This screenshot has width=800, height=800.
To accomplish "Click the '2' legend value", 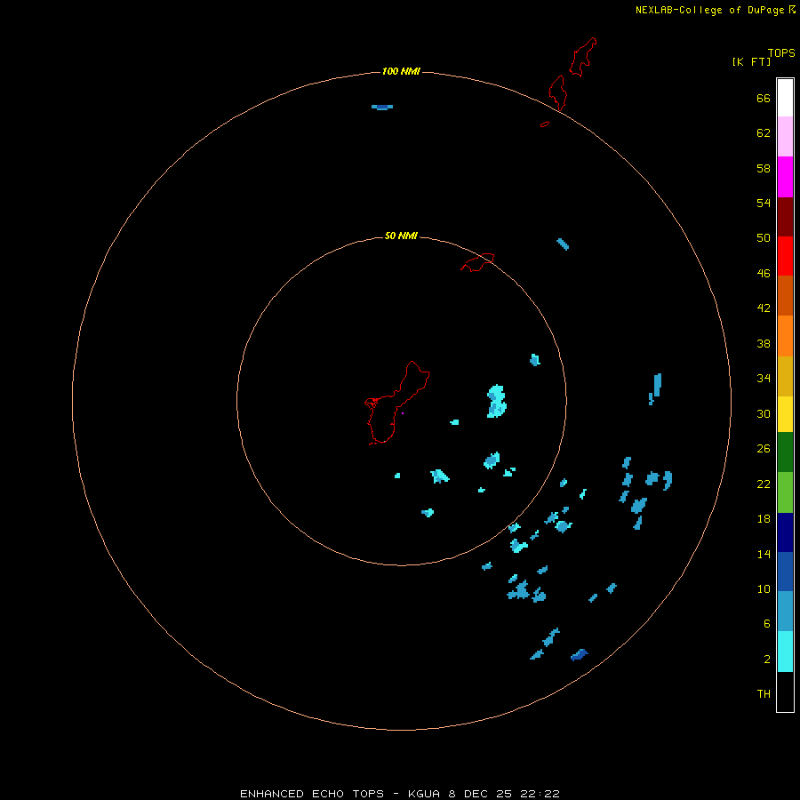I will coord(767,660).
